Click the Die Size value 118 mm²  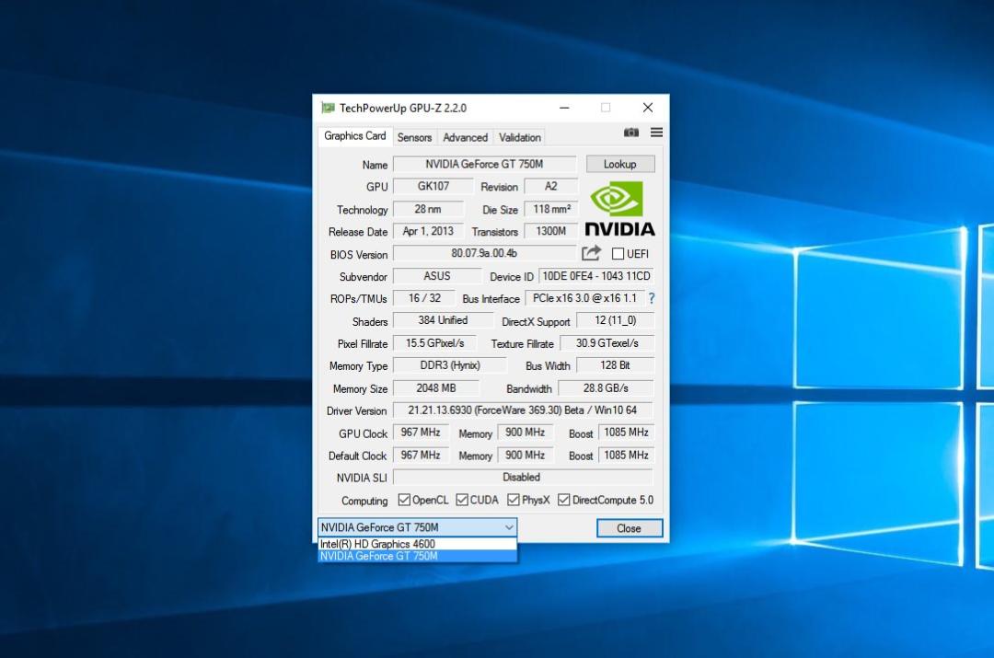[551, 209]
